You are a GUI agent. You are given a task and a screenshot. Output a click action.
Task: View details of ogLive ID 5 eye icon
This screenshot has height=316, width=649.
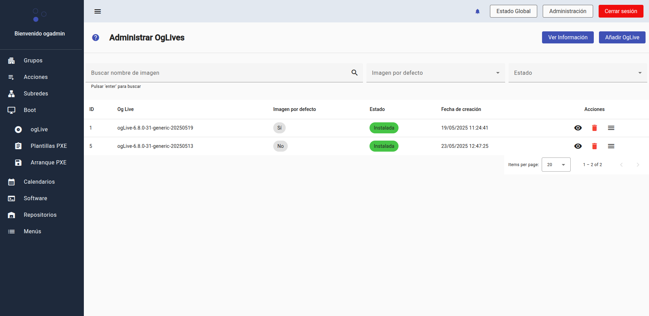(578, 146)
